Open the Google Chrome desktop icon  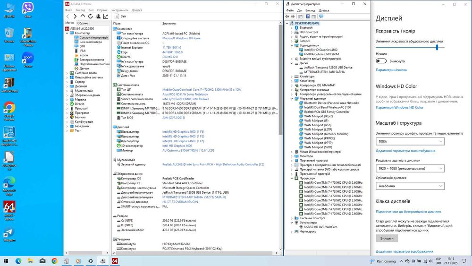(x=9, y=112)
